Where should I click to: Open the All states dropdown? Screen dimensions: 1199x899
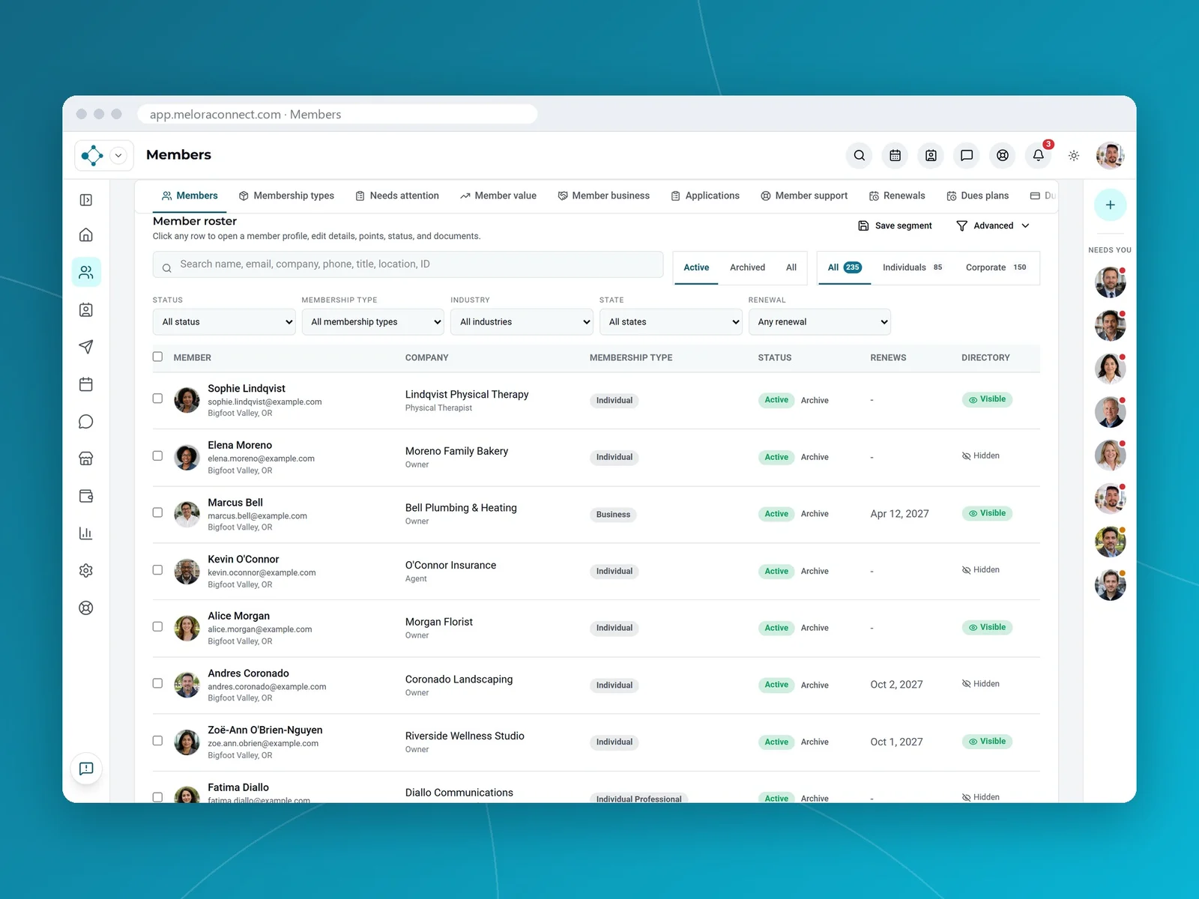tap(671, 322)
